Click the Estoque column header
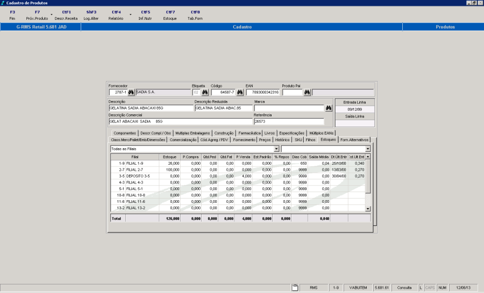The height and width of the screenshot is (293, 484). [x=170, y=157]
